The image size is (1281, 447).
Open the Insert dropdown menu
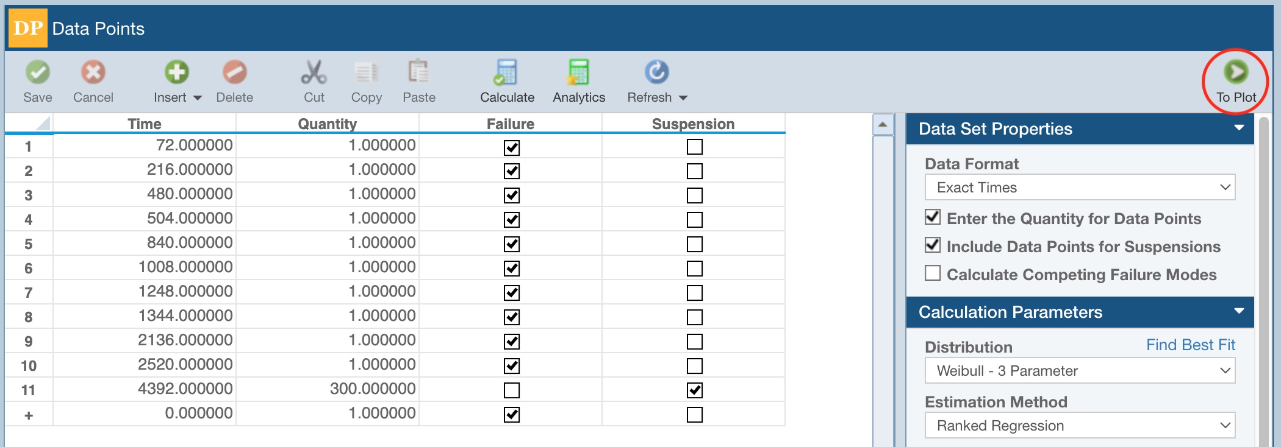(x=197, y=98)
